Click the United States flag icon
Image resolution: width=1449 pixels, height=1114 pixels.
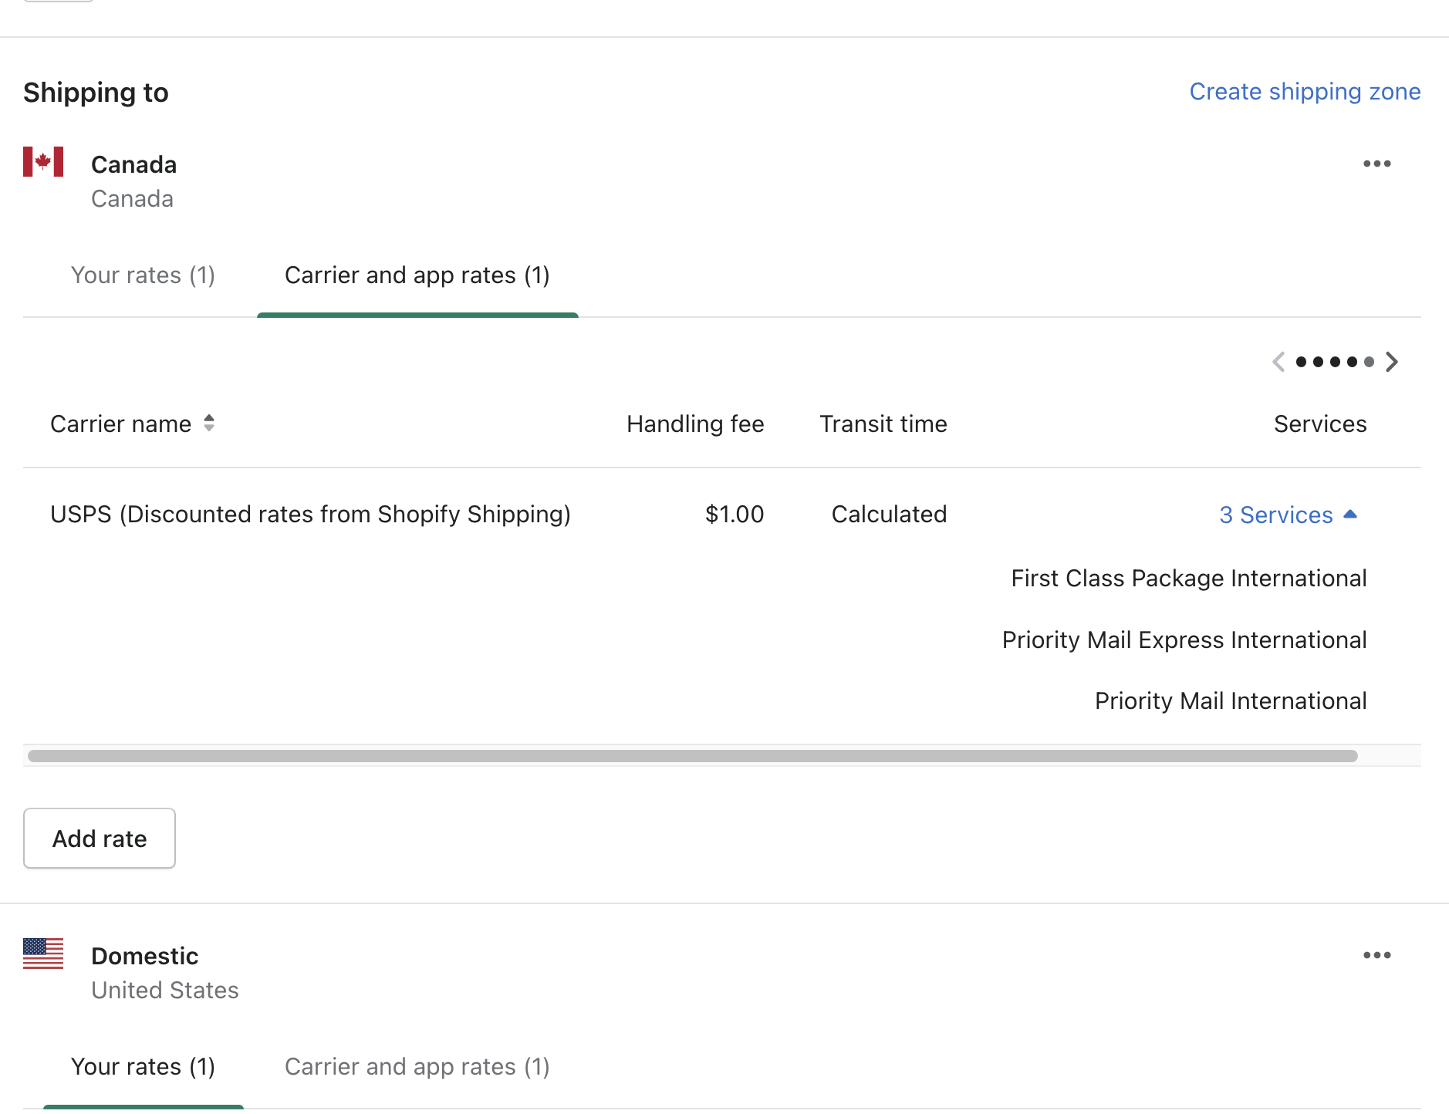[43, 954]
